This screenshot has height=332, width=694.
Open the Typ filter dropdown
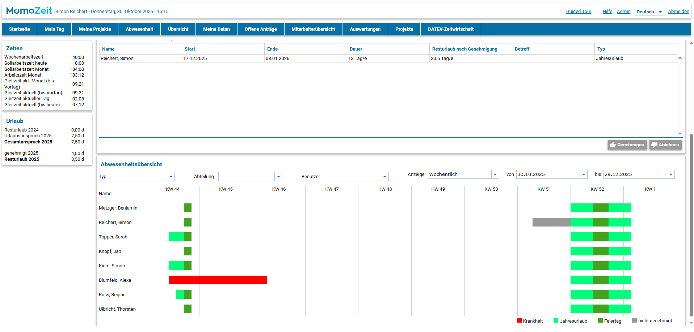pos(171,177)
